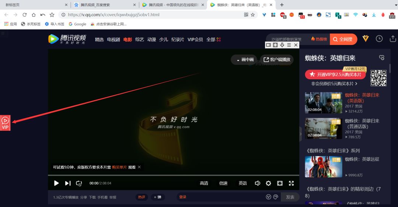Click 开通VIP享2.5元购买本片 button
Viewport: 398px width, 207px height.
click(335, 74)
